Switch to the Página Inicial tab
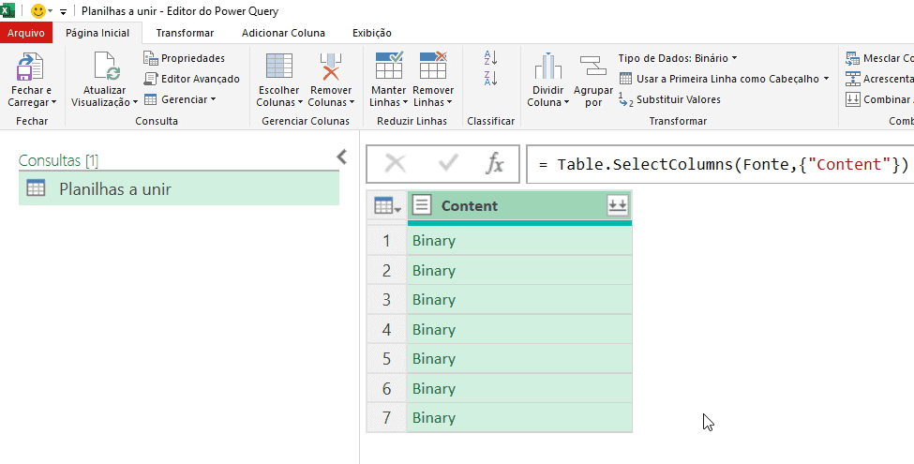The image size is (914, 464). (x=97, y=33)
